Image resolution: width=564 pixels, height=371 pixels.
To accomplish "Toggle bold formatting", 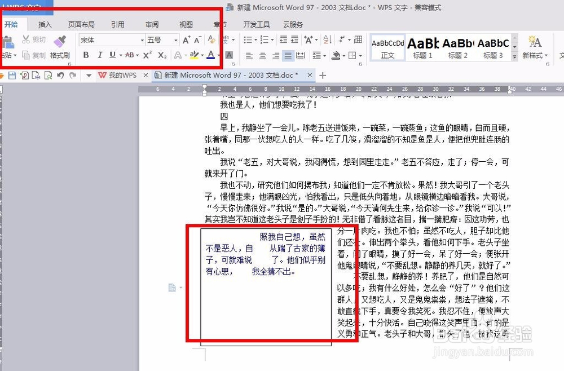I will [86, 54].
